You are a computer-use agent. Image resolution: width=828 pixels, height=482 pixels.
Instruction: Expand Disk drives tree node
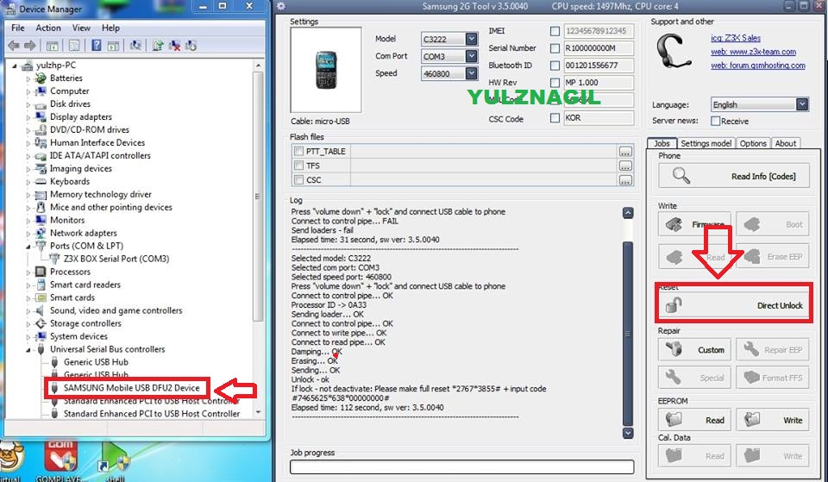(28, 104)
